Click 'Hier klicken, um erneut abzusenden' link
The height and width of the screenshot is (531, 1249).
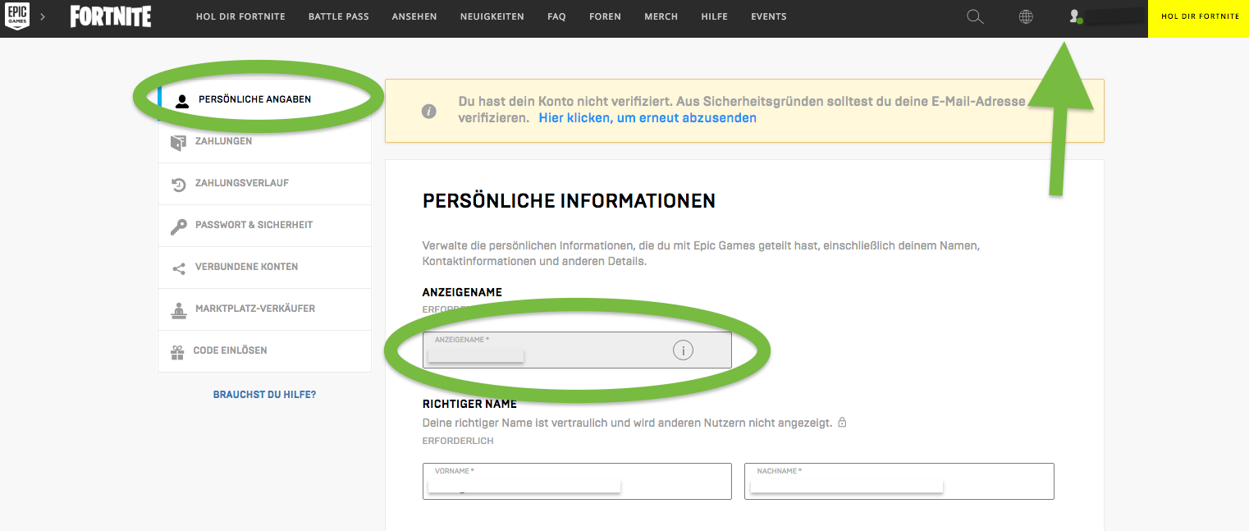pyautogui.click(x=647, y=118)
